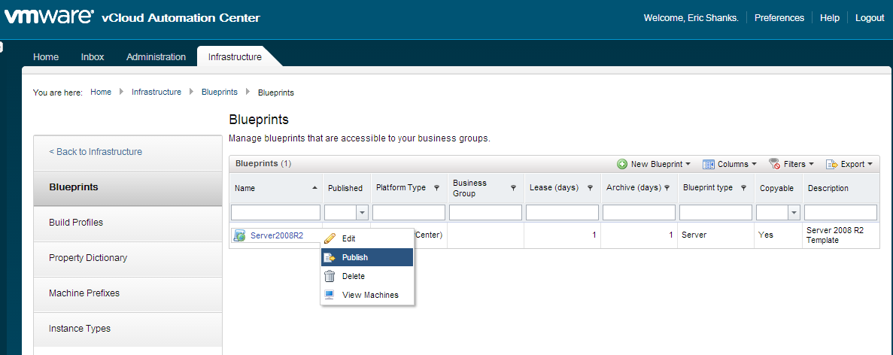Select Publish from the context menu

355,257
